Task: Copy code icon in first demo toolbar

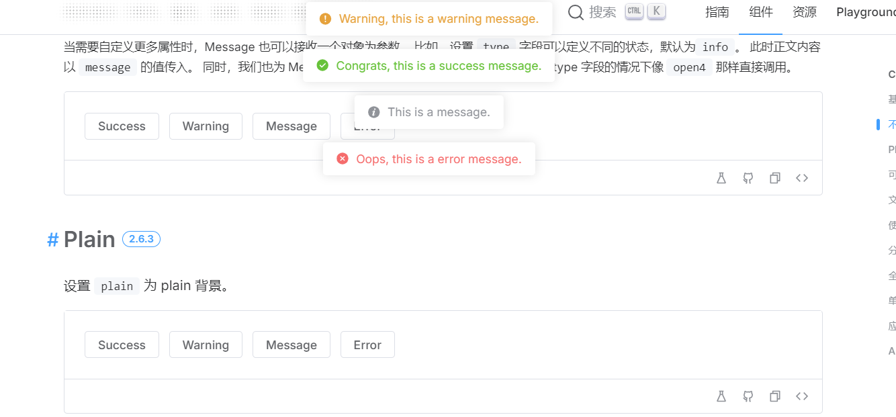Action: click(775, 178)
